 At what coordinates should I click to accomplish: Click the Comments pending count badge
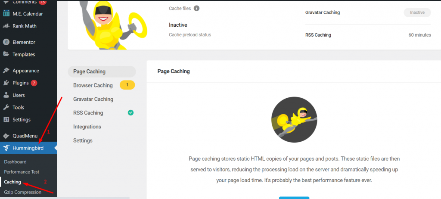pyautogui.click(x=42, y=2)
